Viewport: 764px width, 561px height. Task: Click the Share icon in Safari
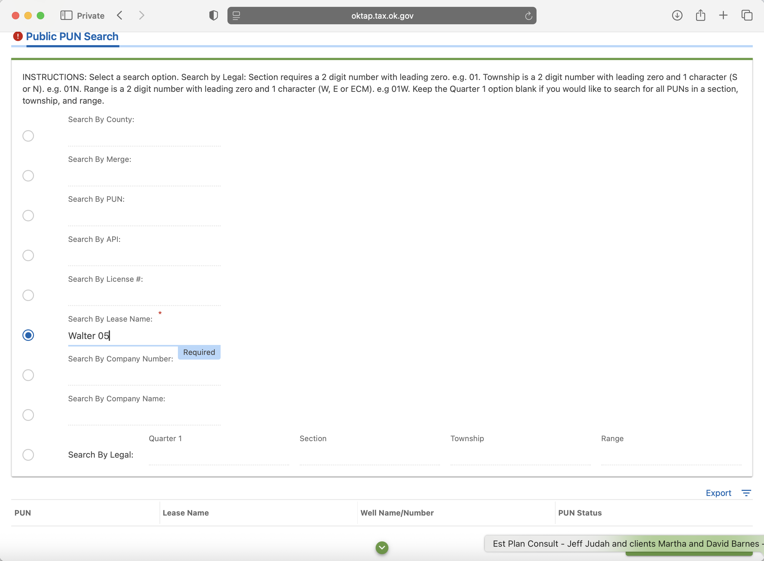pos(700,15)
